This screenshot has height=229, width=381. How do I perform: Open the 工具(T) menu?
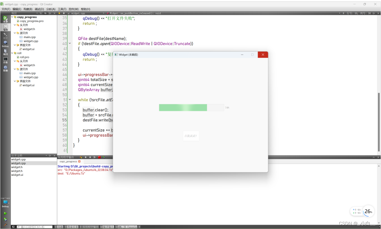62,9
